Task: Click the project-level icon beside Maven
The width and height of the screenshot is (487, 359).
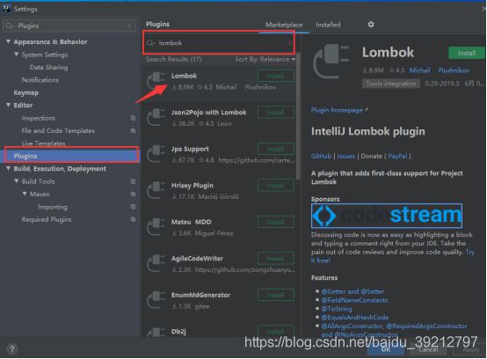Action: [x=133, y=194]
